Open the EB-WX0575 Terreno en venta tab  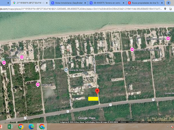tap(107, 3)
